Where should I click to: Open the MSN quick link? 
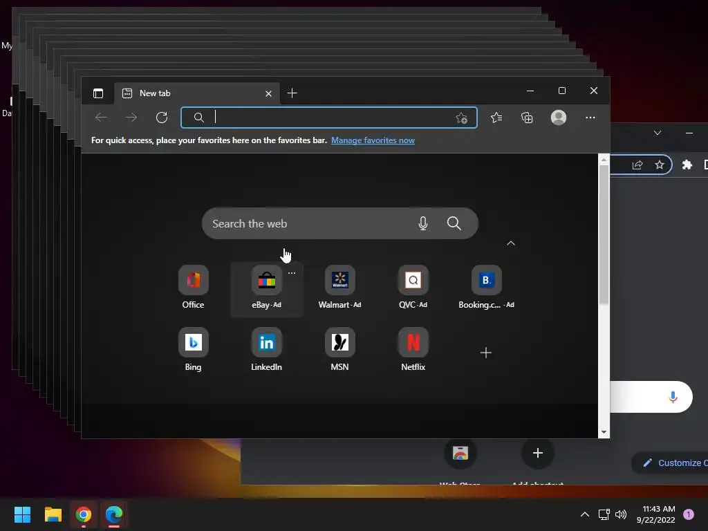339,349
